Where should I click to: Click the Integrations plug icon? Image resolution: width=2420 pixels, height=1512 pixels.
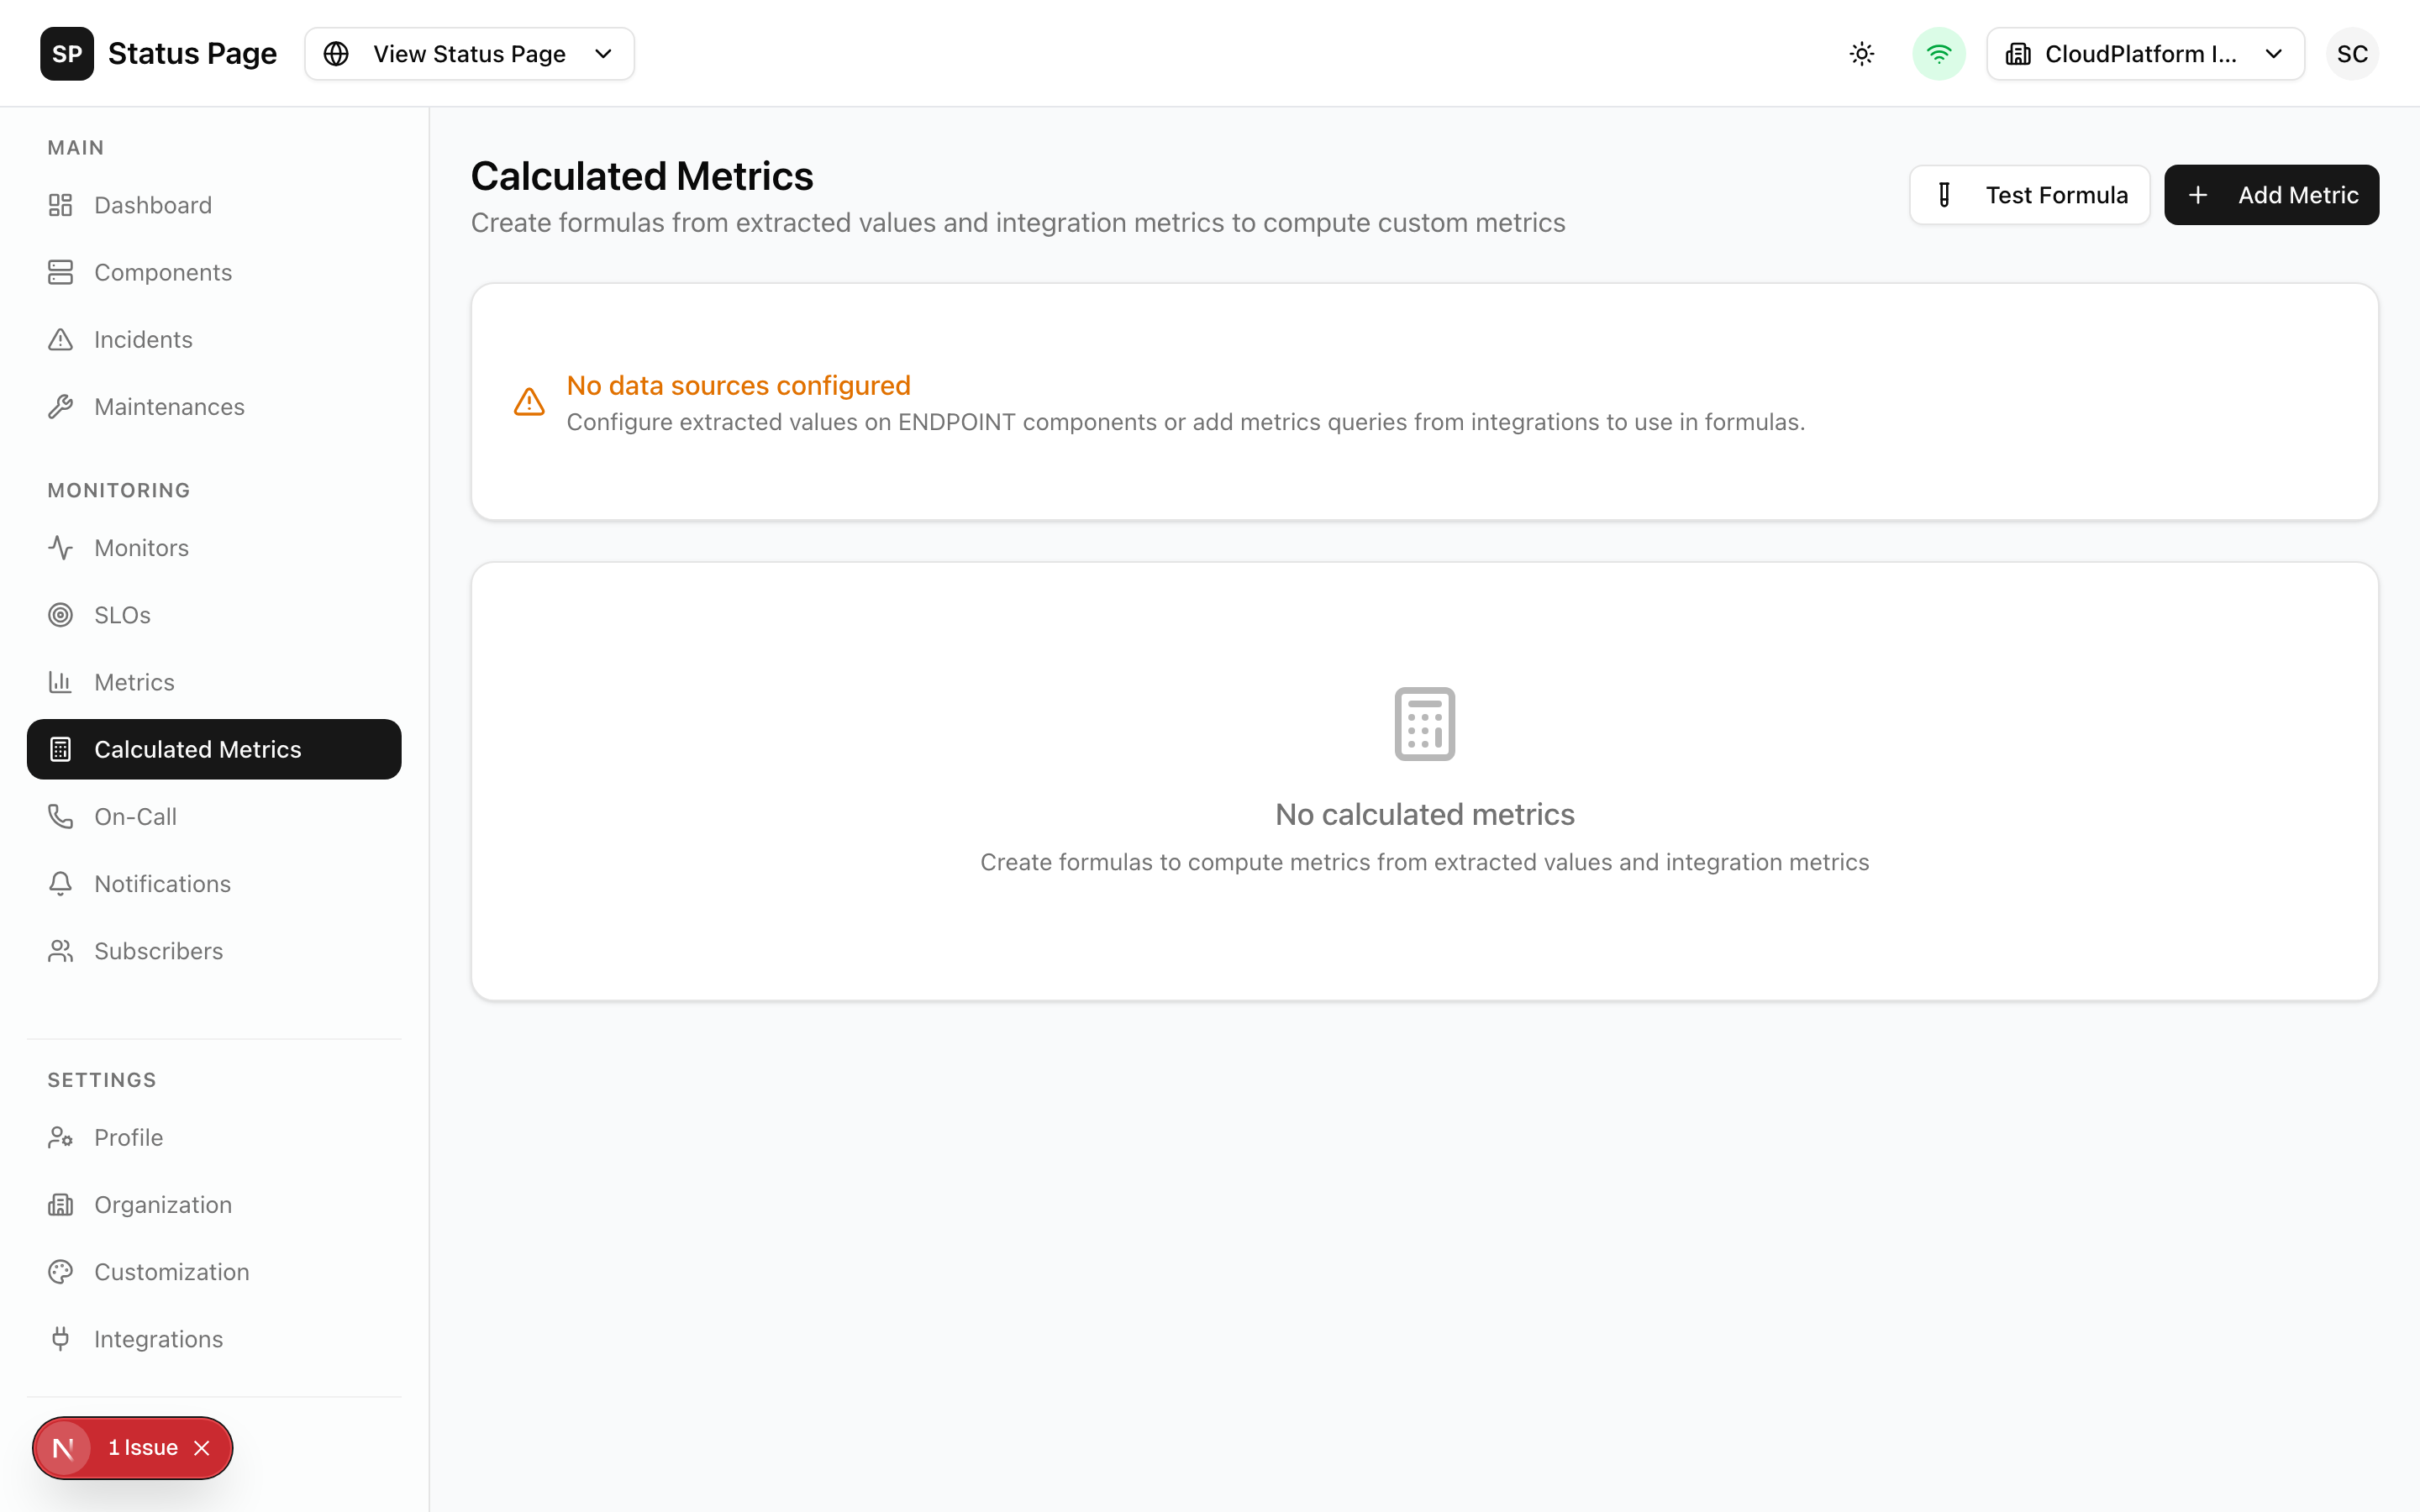60,1338
